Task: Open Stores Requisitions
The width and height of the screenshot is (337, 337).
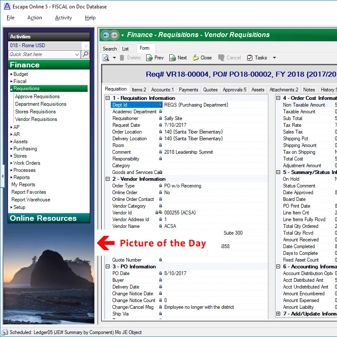Action: [x=35, y=112]
